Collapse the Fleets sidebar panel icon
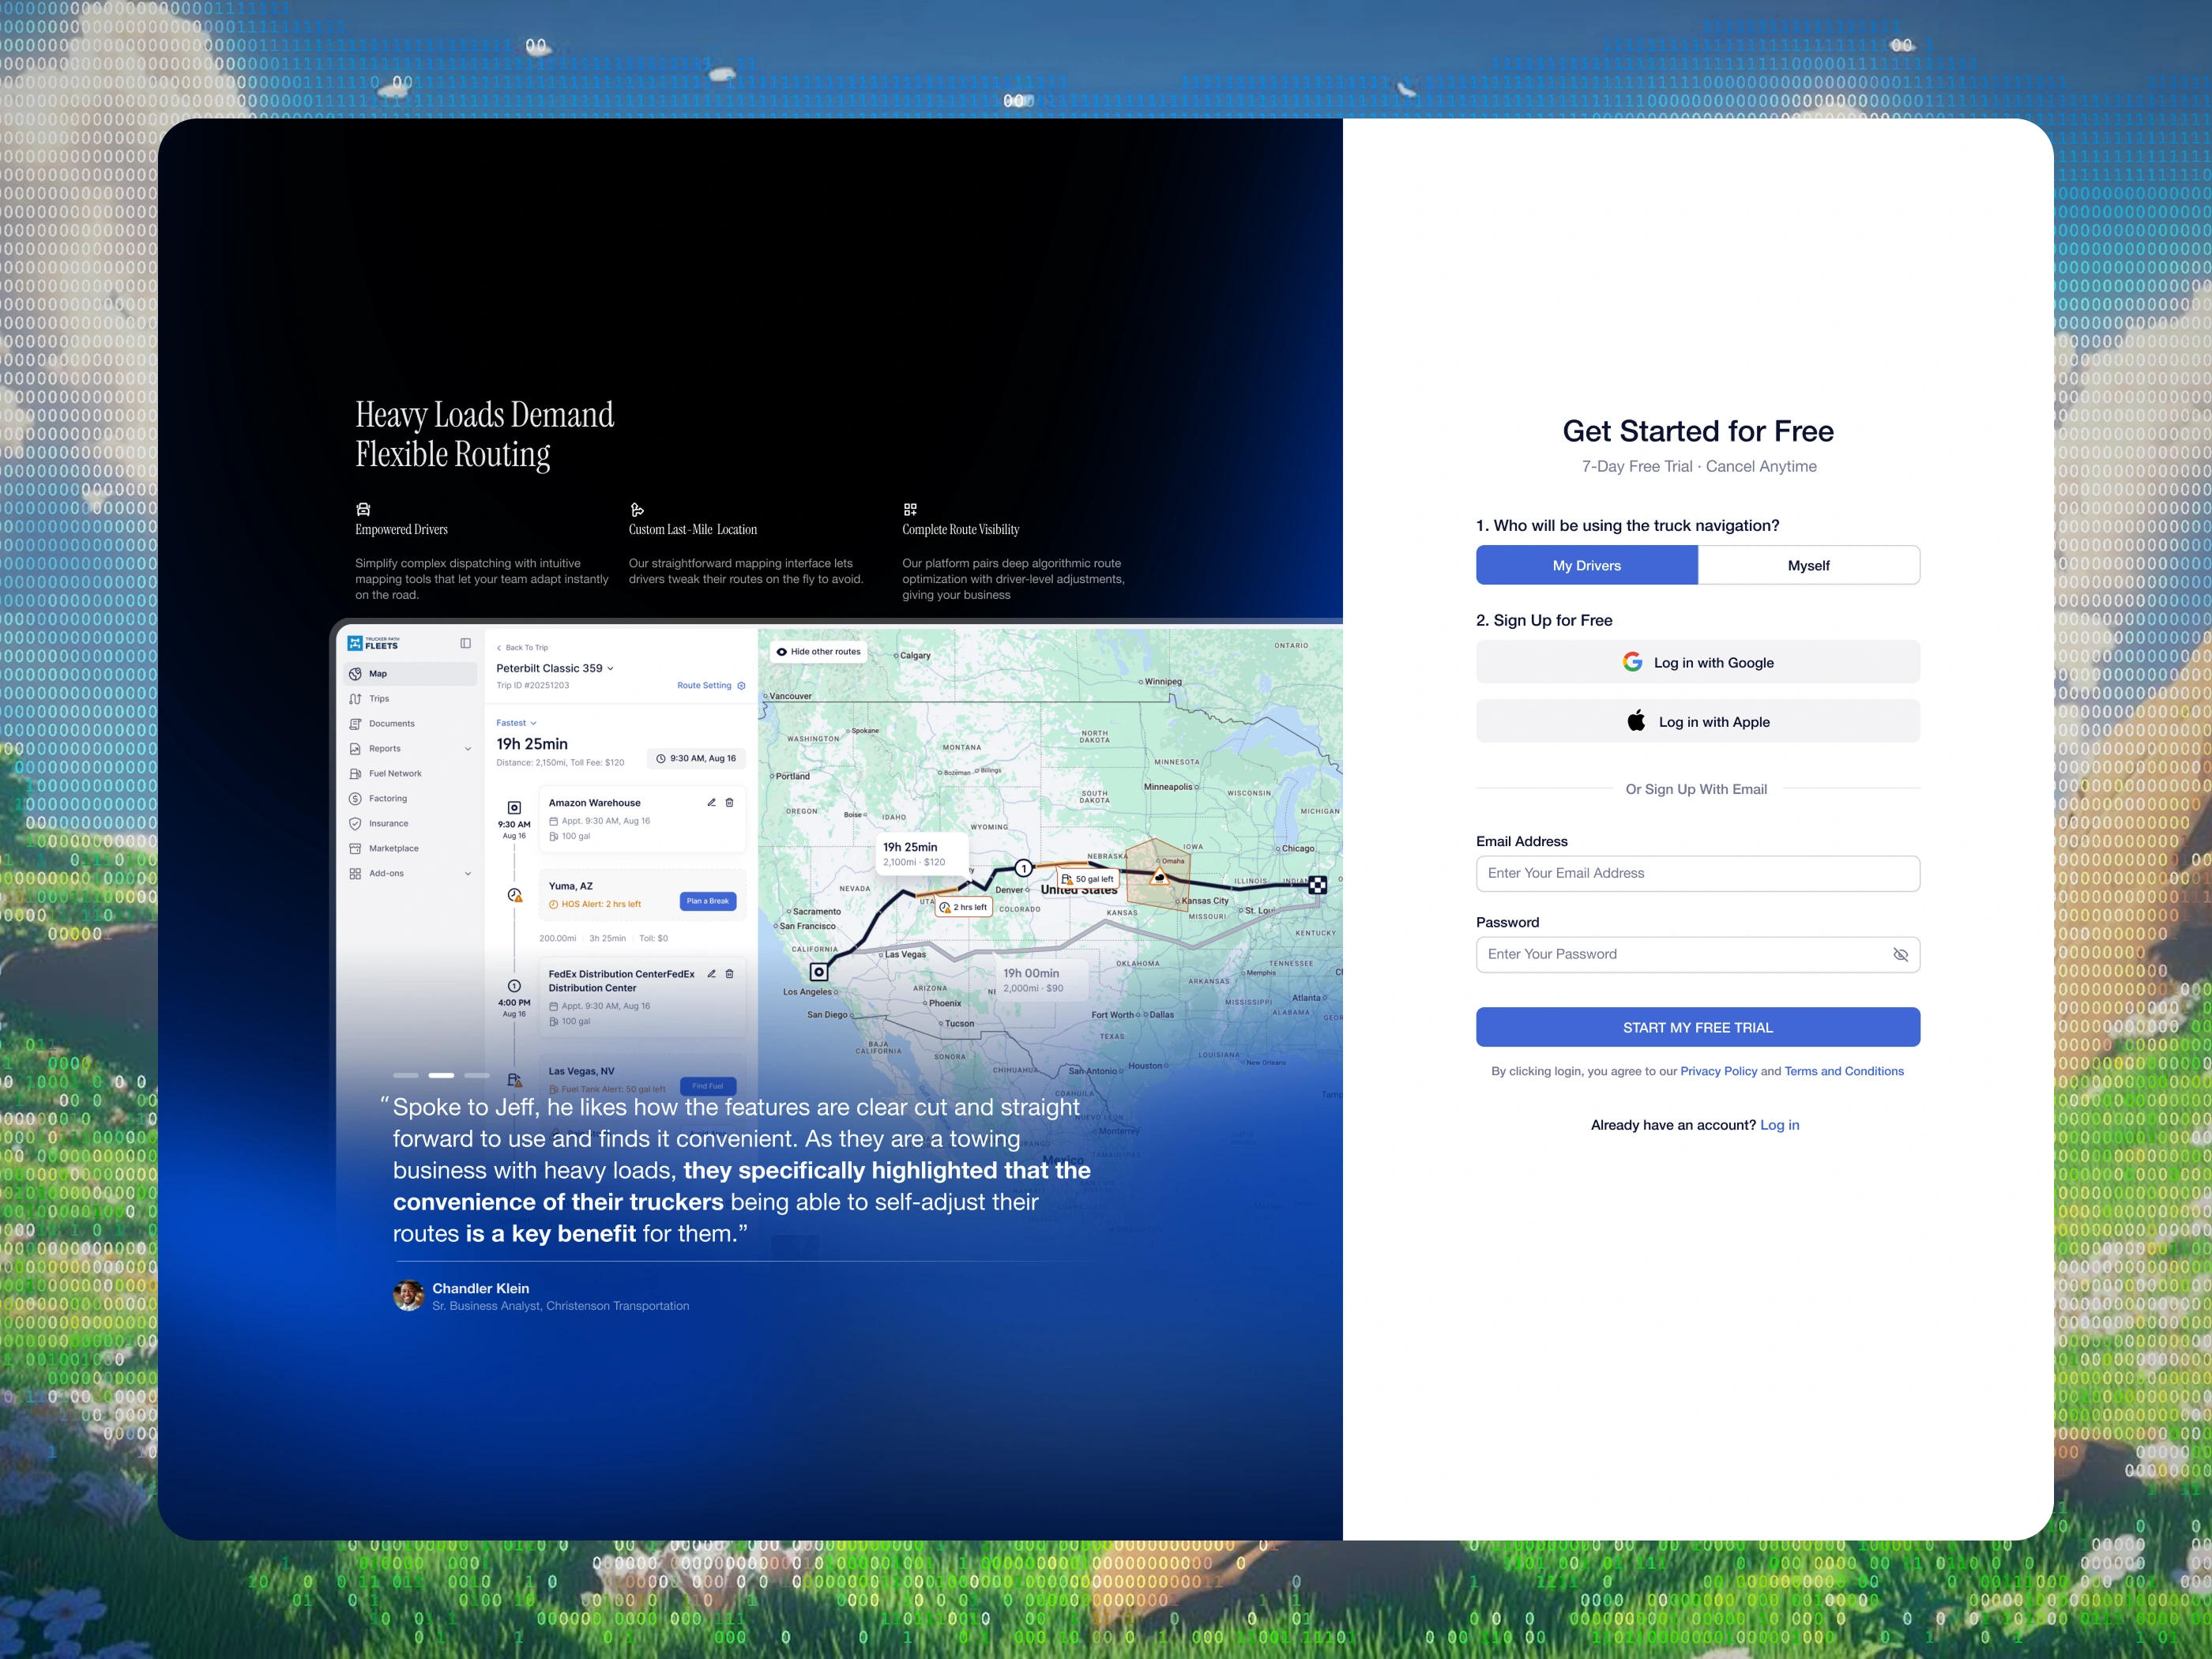 pyautogui.click(x=465, y=643)
